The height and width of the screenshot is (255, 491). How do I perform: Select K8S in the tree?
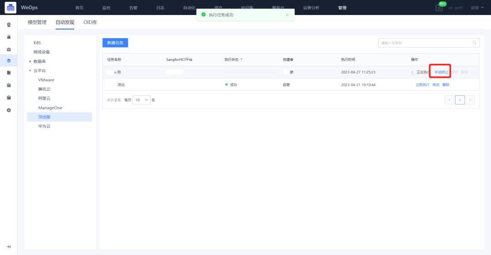click(37, 43)
